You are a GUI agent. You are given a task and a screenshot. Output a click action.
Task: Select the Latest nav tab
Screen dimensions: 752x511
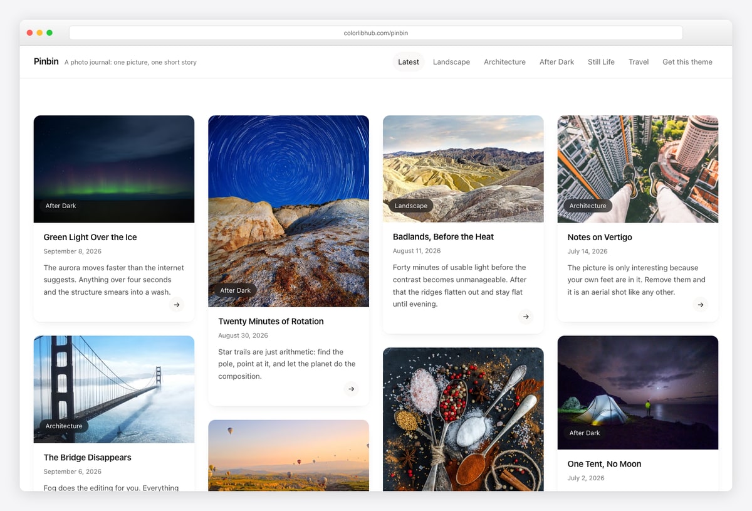pos(409,62)
